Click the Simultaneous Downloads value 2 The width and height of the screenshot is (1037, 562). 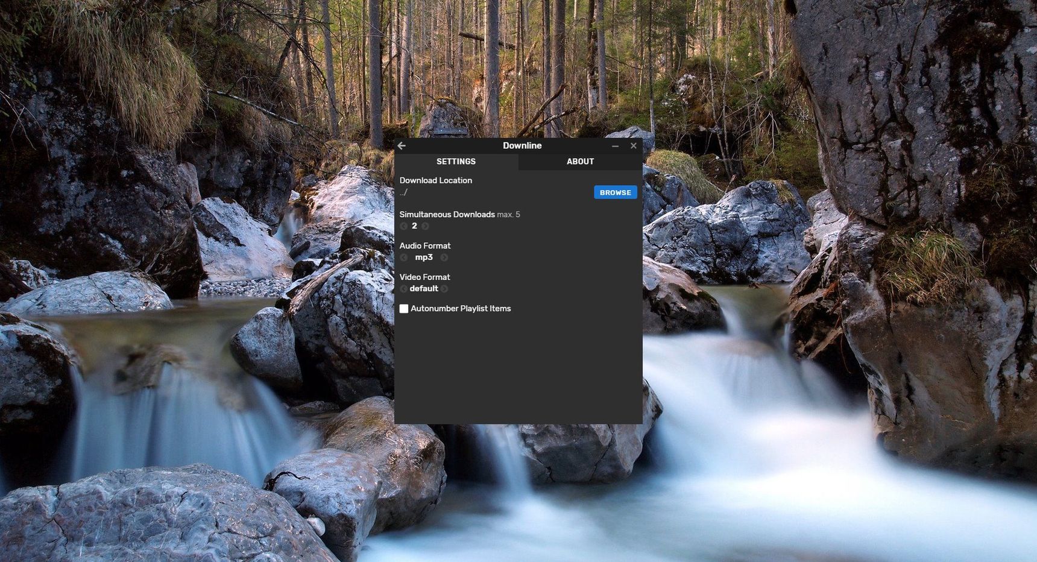[414, 226]
